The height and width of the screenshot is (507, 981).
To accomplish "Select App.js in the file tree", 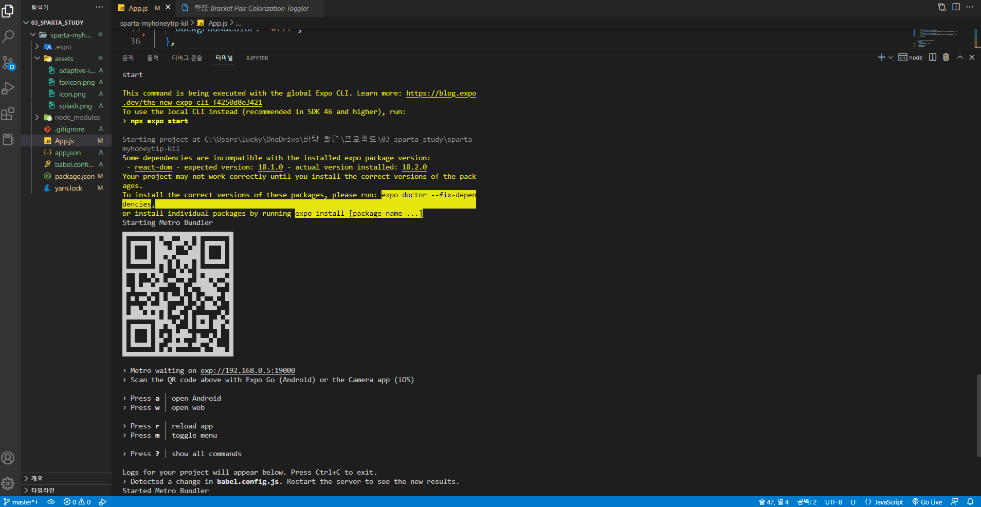I will [x=66, y=141].
